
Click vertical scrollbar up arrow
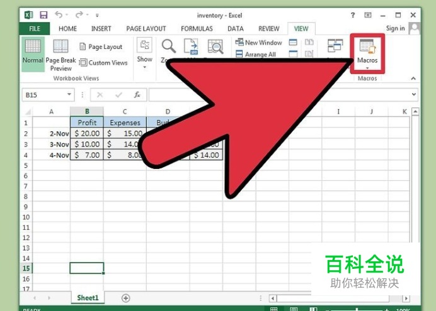click(415, 111)
